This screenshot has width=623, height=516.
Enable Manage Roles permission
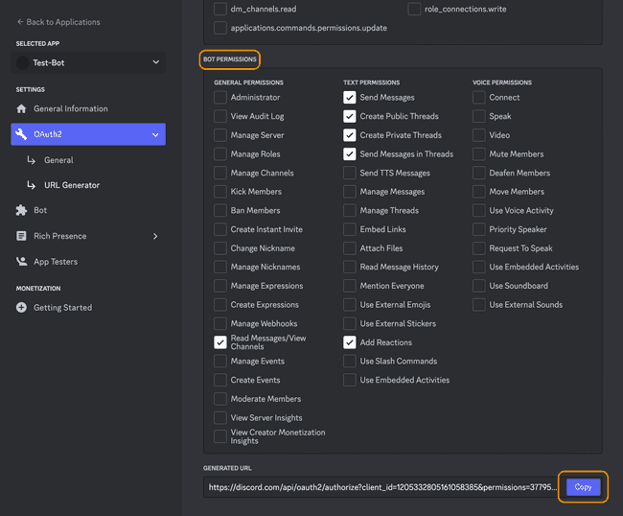pyautogui.click(x=220, y=153)
